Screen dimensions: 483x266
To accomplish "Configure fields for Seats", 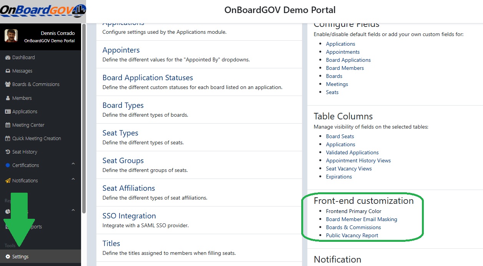I will [332, 92].
